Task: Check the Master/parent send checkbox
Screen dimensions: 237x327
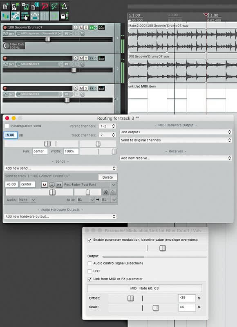Action: tap(7, 126)
